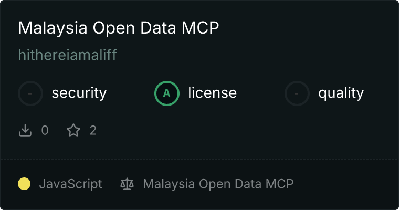Click the dashed divider above the footer
Viewport: 399px width, 210px height.
click(x=199, y=159)
